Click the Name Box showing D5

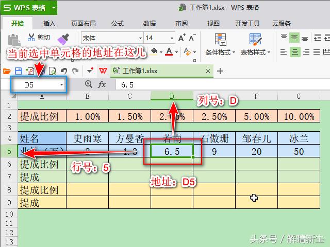(x=39, y=84)
